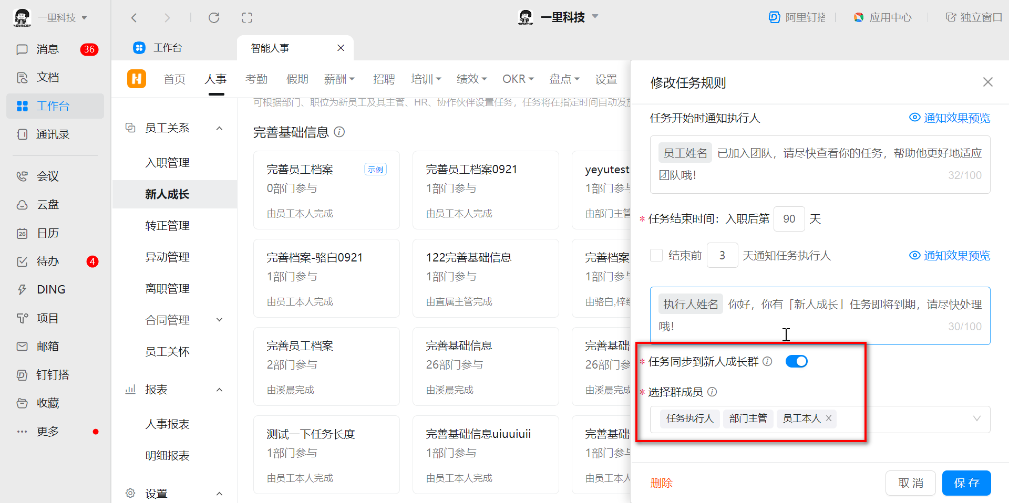Remove 员工本人 tag from members
This screenshot has width=1009, height=503.
pos(829,418)
